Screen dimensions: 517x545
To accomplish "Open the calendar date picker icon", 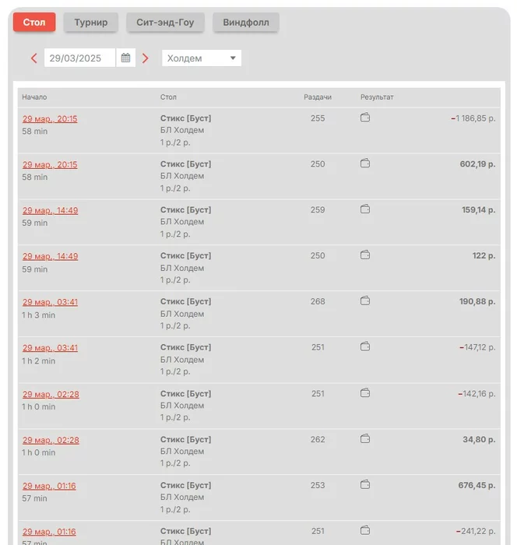I will pos(125,58).
